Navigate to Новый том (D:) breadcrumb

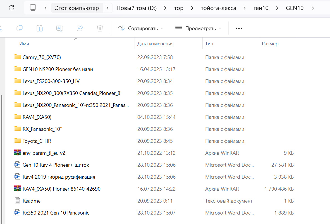[137, 8]
